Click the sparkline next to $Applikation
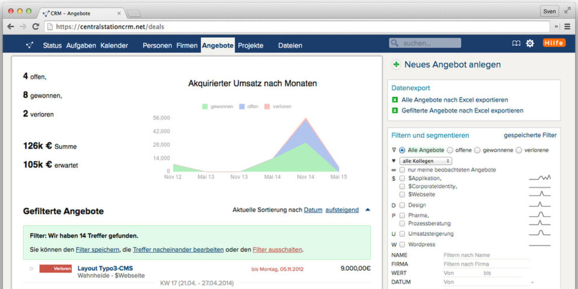578x289 pixels. (539, 178)
